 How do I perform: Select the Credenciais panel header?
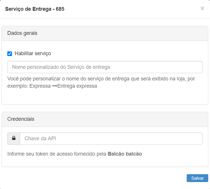pos(105,119)
